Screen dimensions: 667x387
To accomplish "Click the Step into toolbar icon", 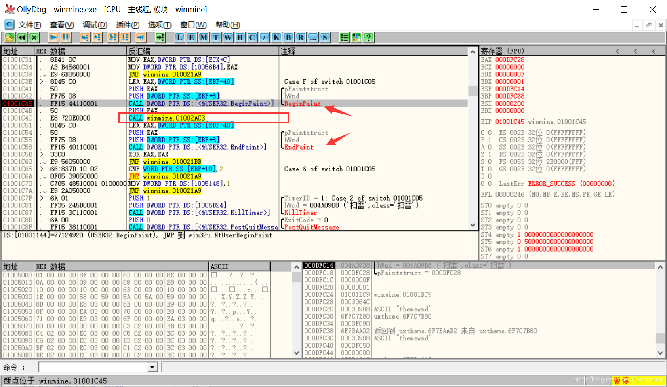I will (85, 38).
